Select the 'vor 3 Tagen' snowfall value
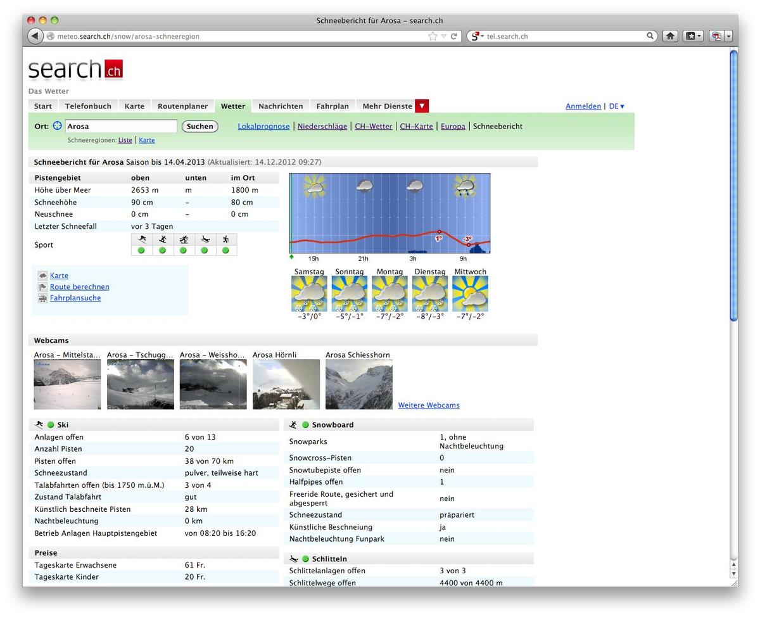760x617 pixels. 152,226
